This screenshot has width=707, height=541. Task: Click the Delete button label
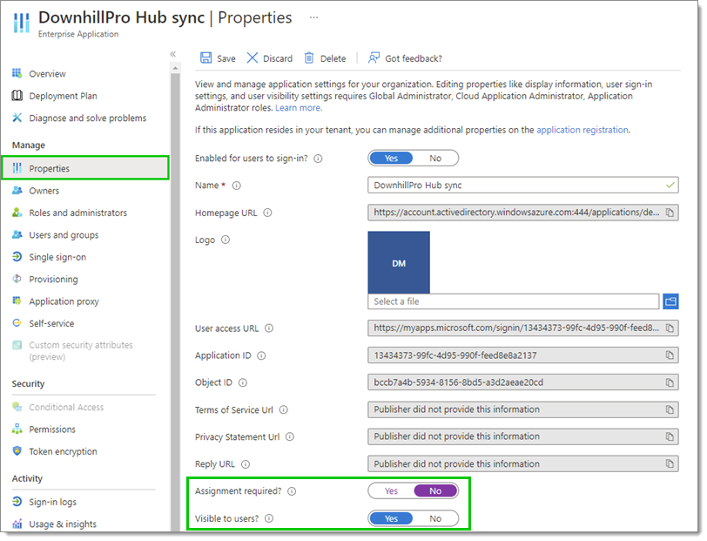tap(333, 58)
